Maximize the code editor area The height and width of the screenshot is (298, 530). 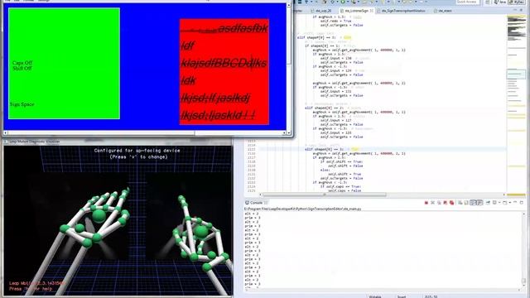point(522,10)
